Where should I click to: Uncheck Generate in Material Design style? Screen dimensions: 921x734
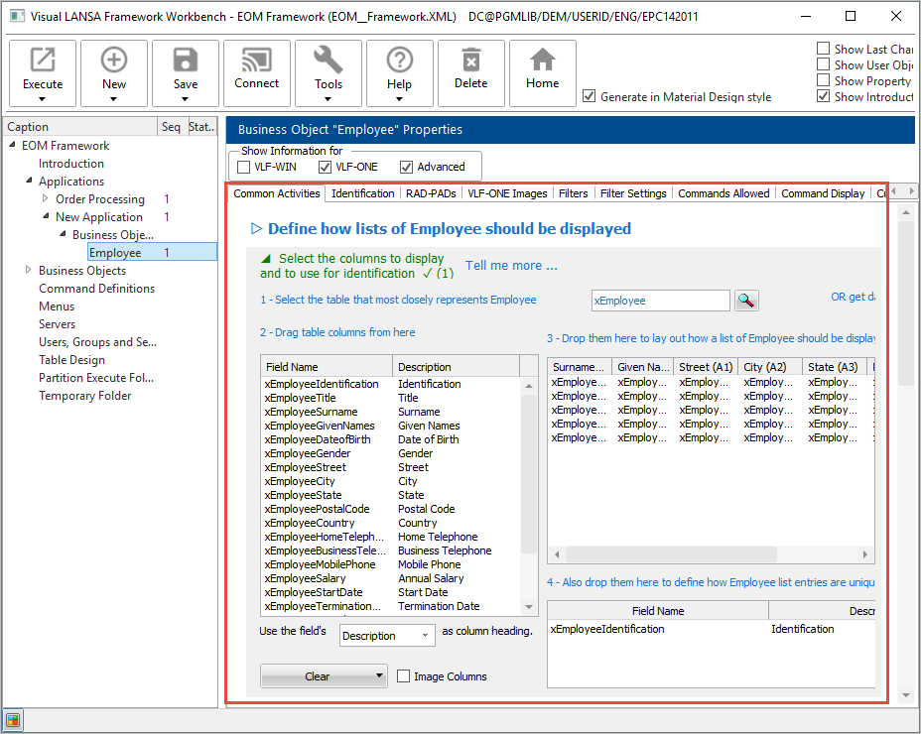(590, 96)
